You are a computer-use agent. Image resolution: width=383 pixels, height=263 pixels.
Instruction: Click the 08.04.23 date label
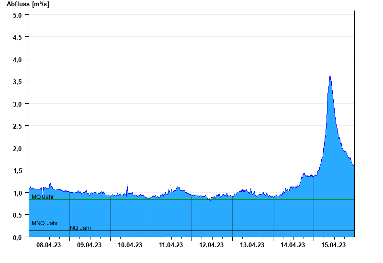tap(49, 245)
